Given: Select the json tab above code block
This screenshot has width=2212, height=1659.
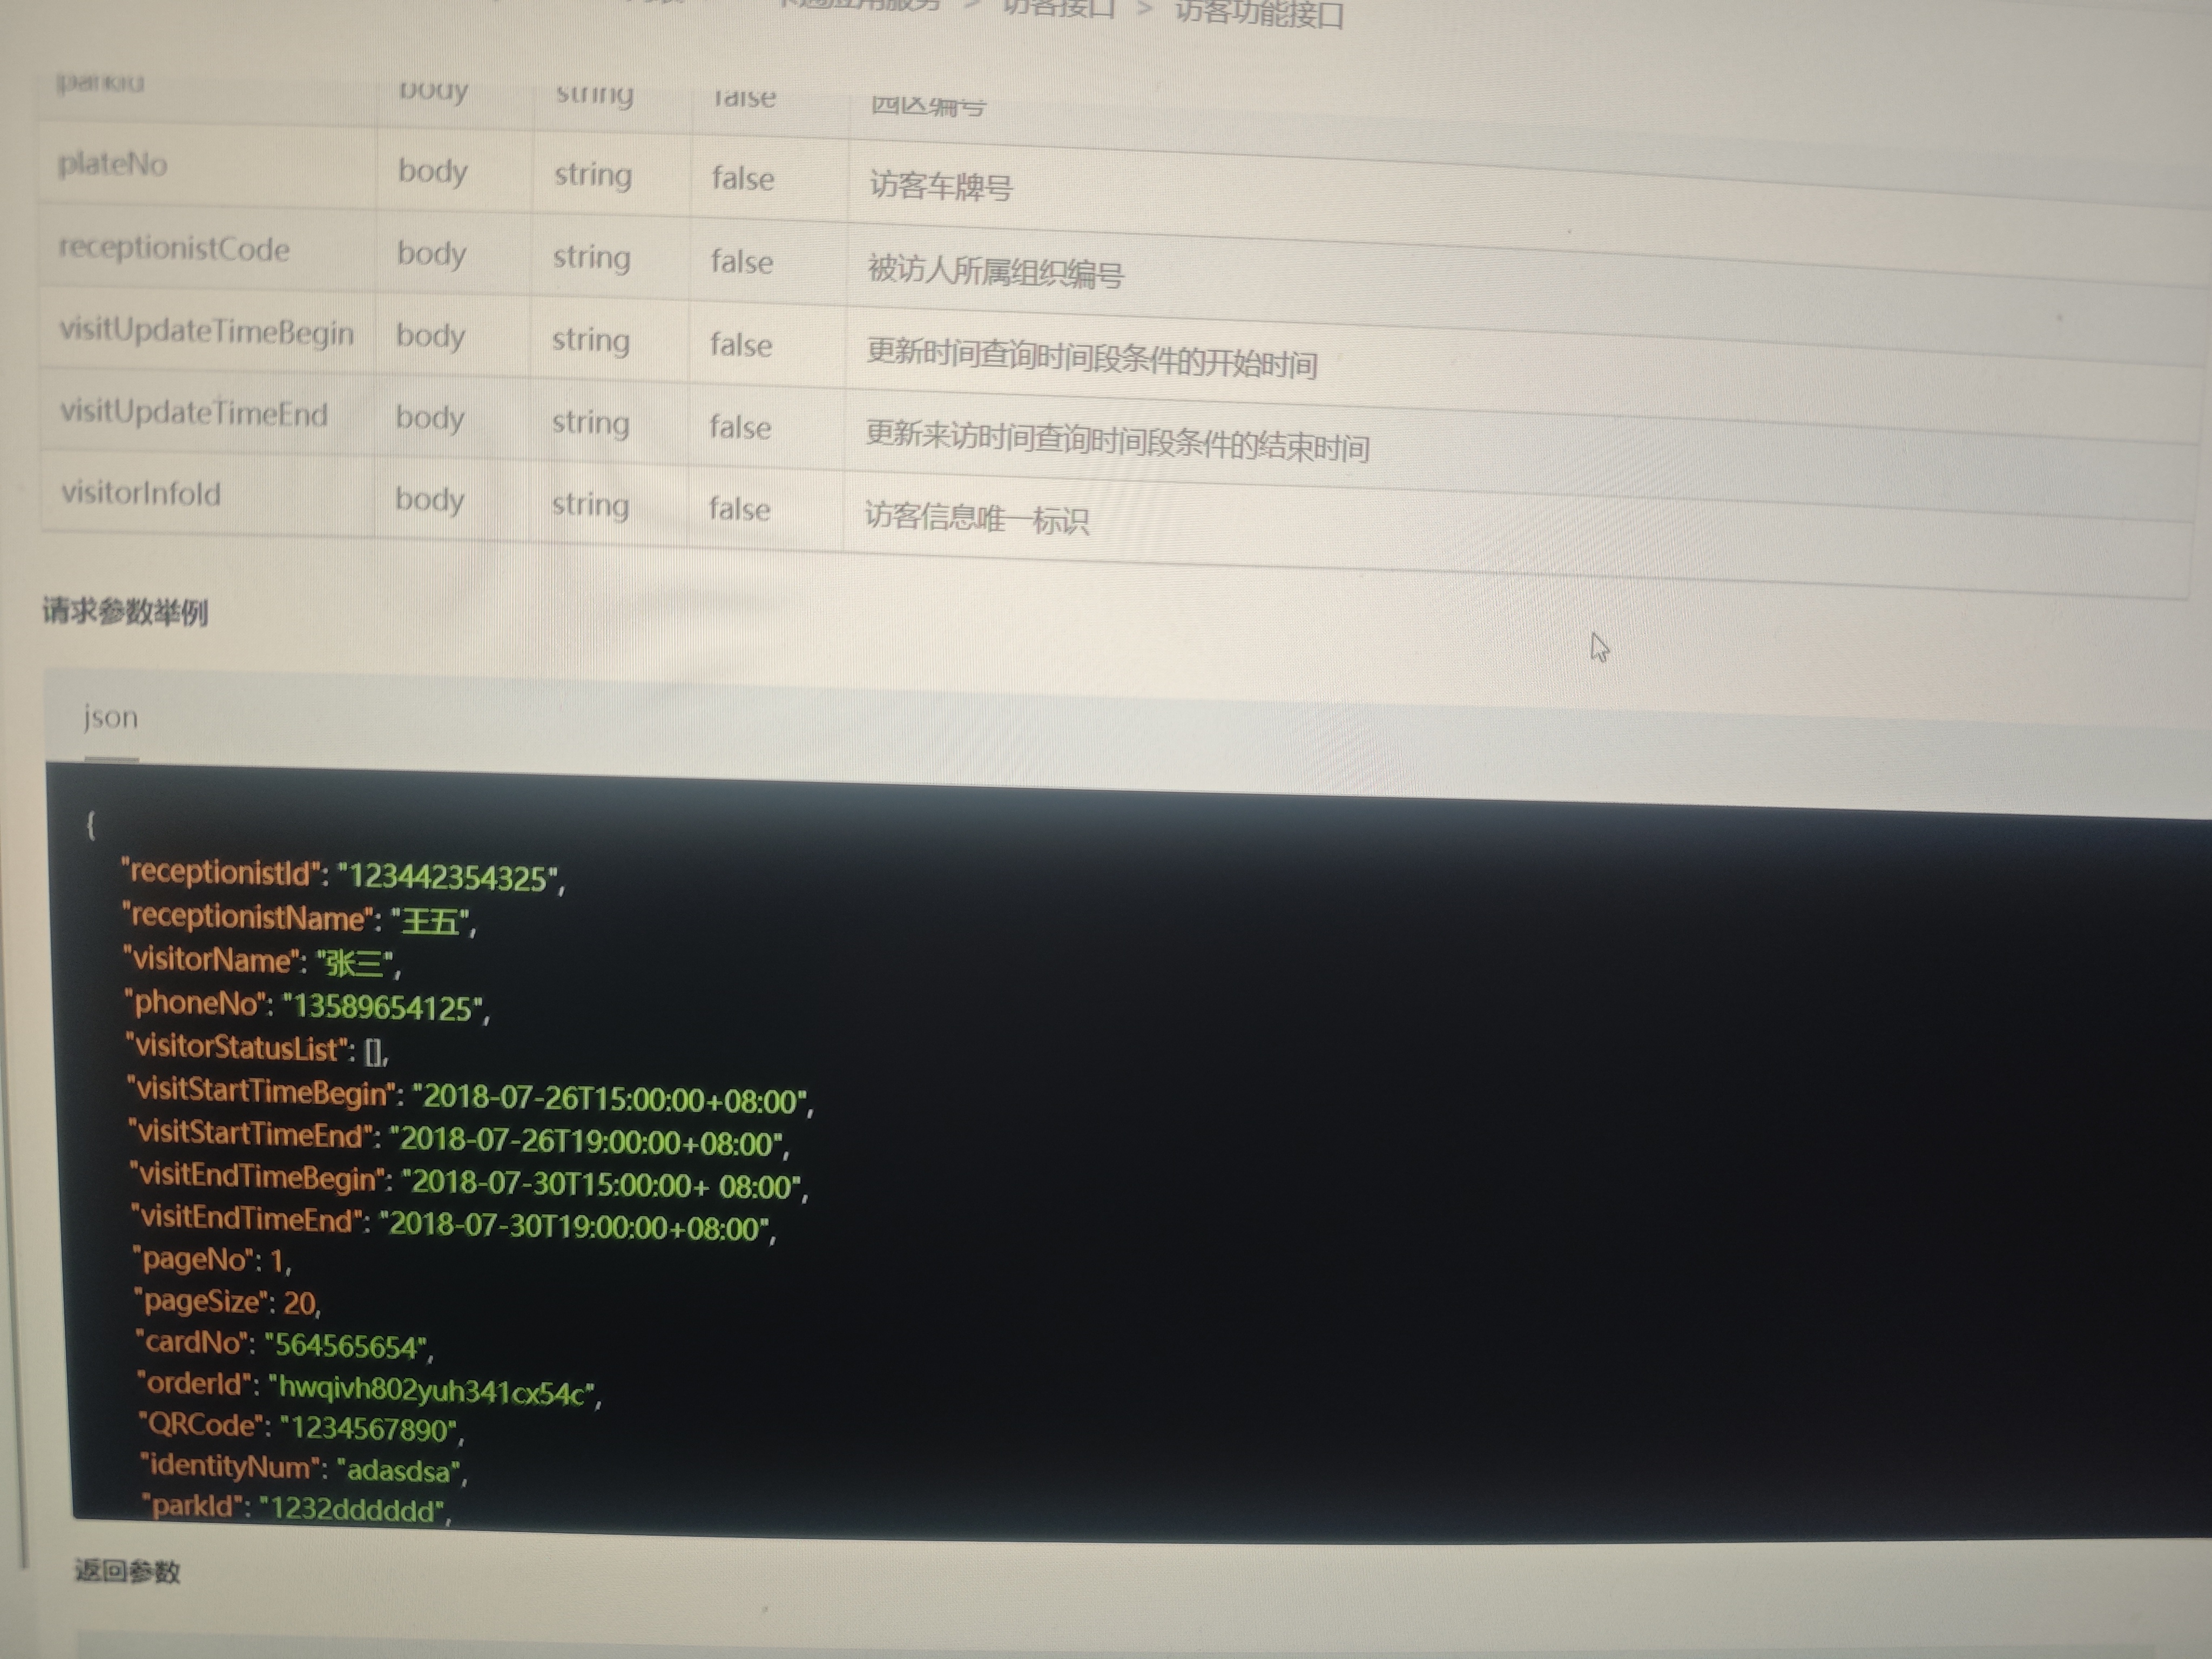Looking at the screenshot, I should (x=110, y=718).
